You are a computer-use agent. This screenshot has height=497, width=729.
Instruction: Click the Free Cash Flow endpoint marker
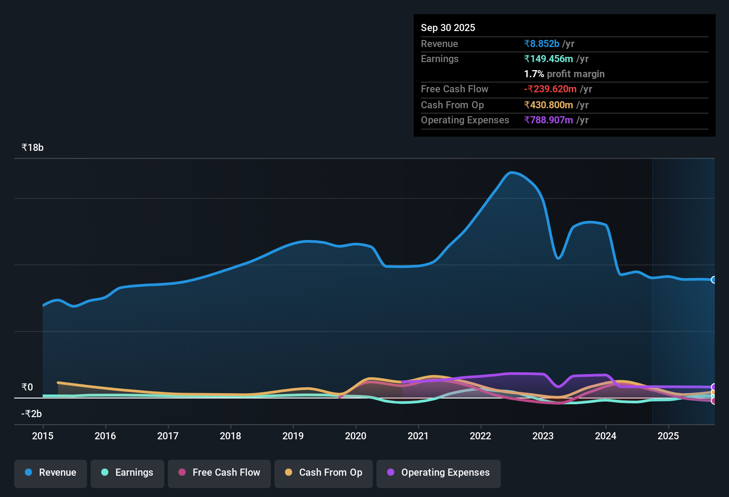[714, 401]
